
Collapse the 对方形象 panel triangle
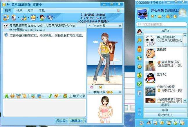[90, 26]
